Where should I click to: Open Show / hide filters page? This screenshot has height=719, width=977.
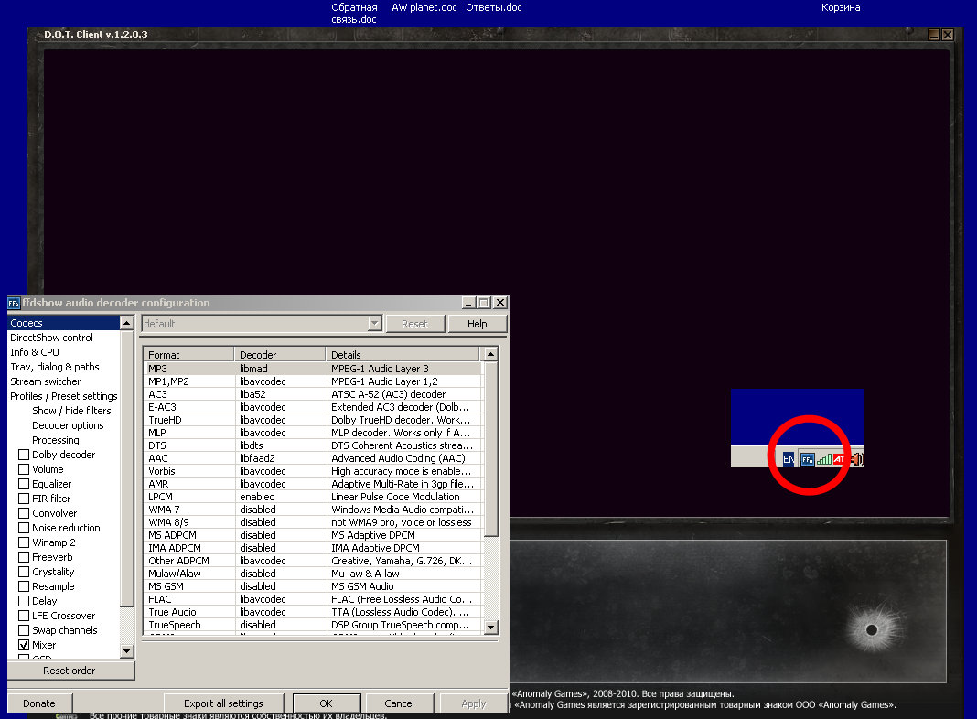71,411
